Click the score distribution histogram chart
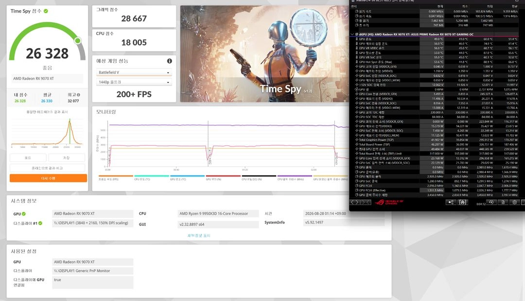Screen dimensions: 525x301 [x=47, y=132]
